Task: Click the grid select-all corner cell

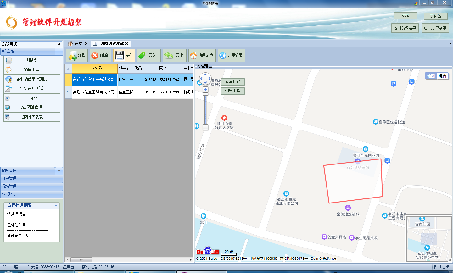Action: coord(68,69)
